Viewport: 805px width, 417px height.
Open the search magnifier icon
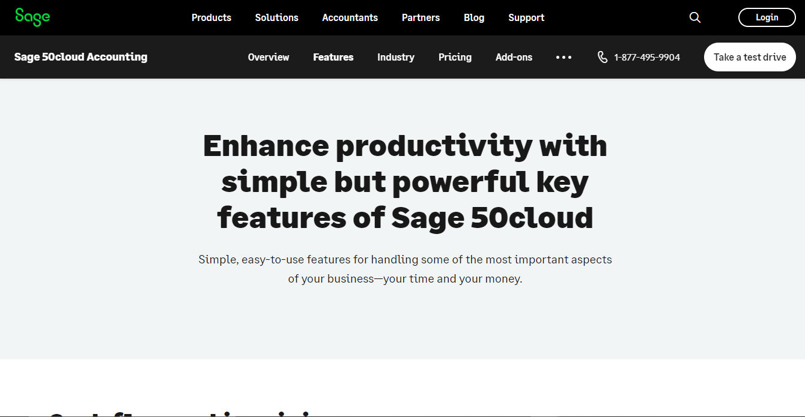pos(695,17)
